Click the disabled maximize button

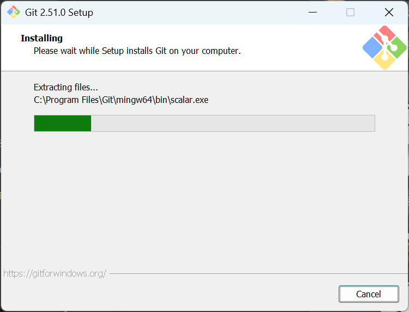tap(351, 12)
